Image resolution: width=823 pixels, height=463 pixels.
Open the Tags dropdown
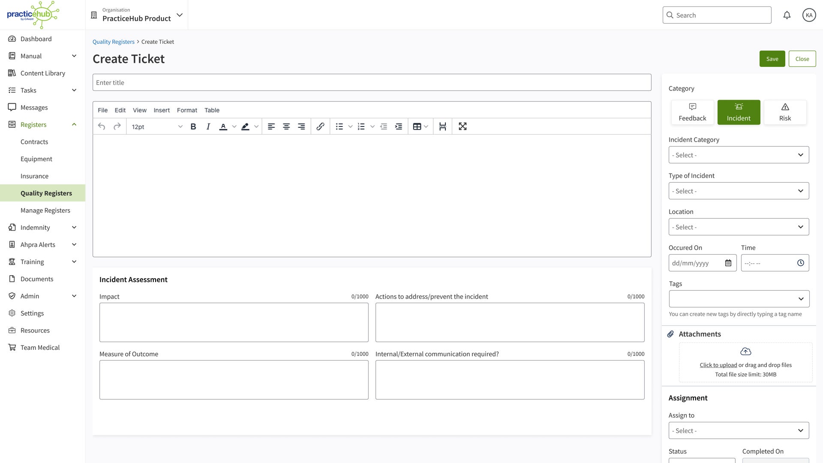pos(739,299)
